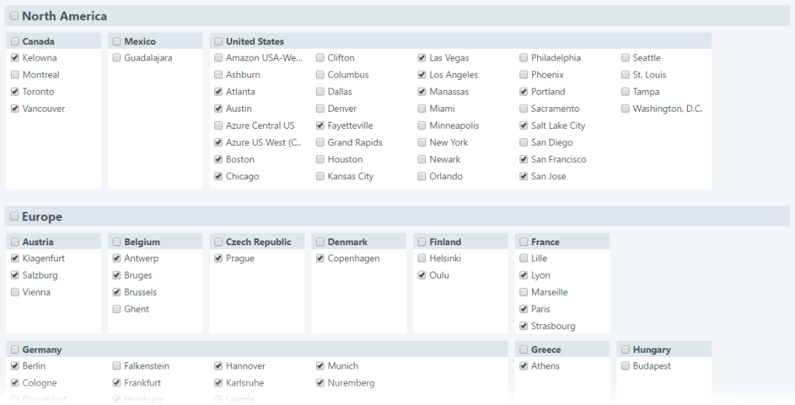Uncheck the Portland checkbox
The image size is (795, 405).
coord(524,92)
